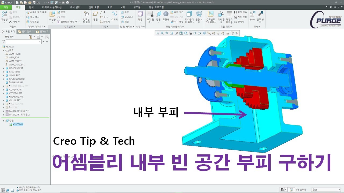Expand the SPUR-GEAR.PRT tree node
The image size is (344, 193).
(4, 79)
